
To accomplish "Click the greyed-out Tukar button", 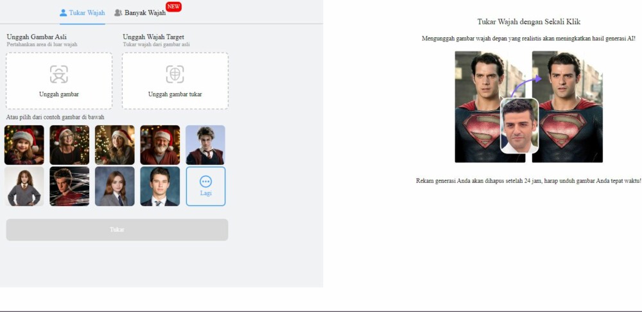I will tap(117, 230).
